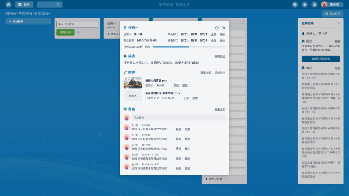
Task: Open notifications bell icon
Action: tap(314, 5)
